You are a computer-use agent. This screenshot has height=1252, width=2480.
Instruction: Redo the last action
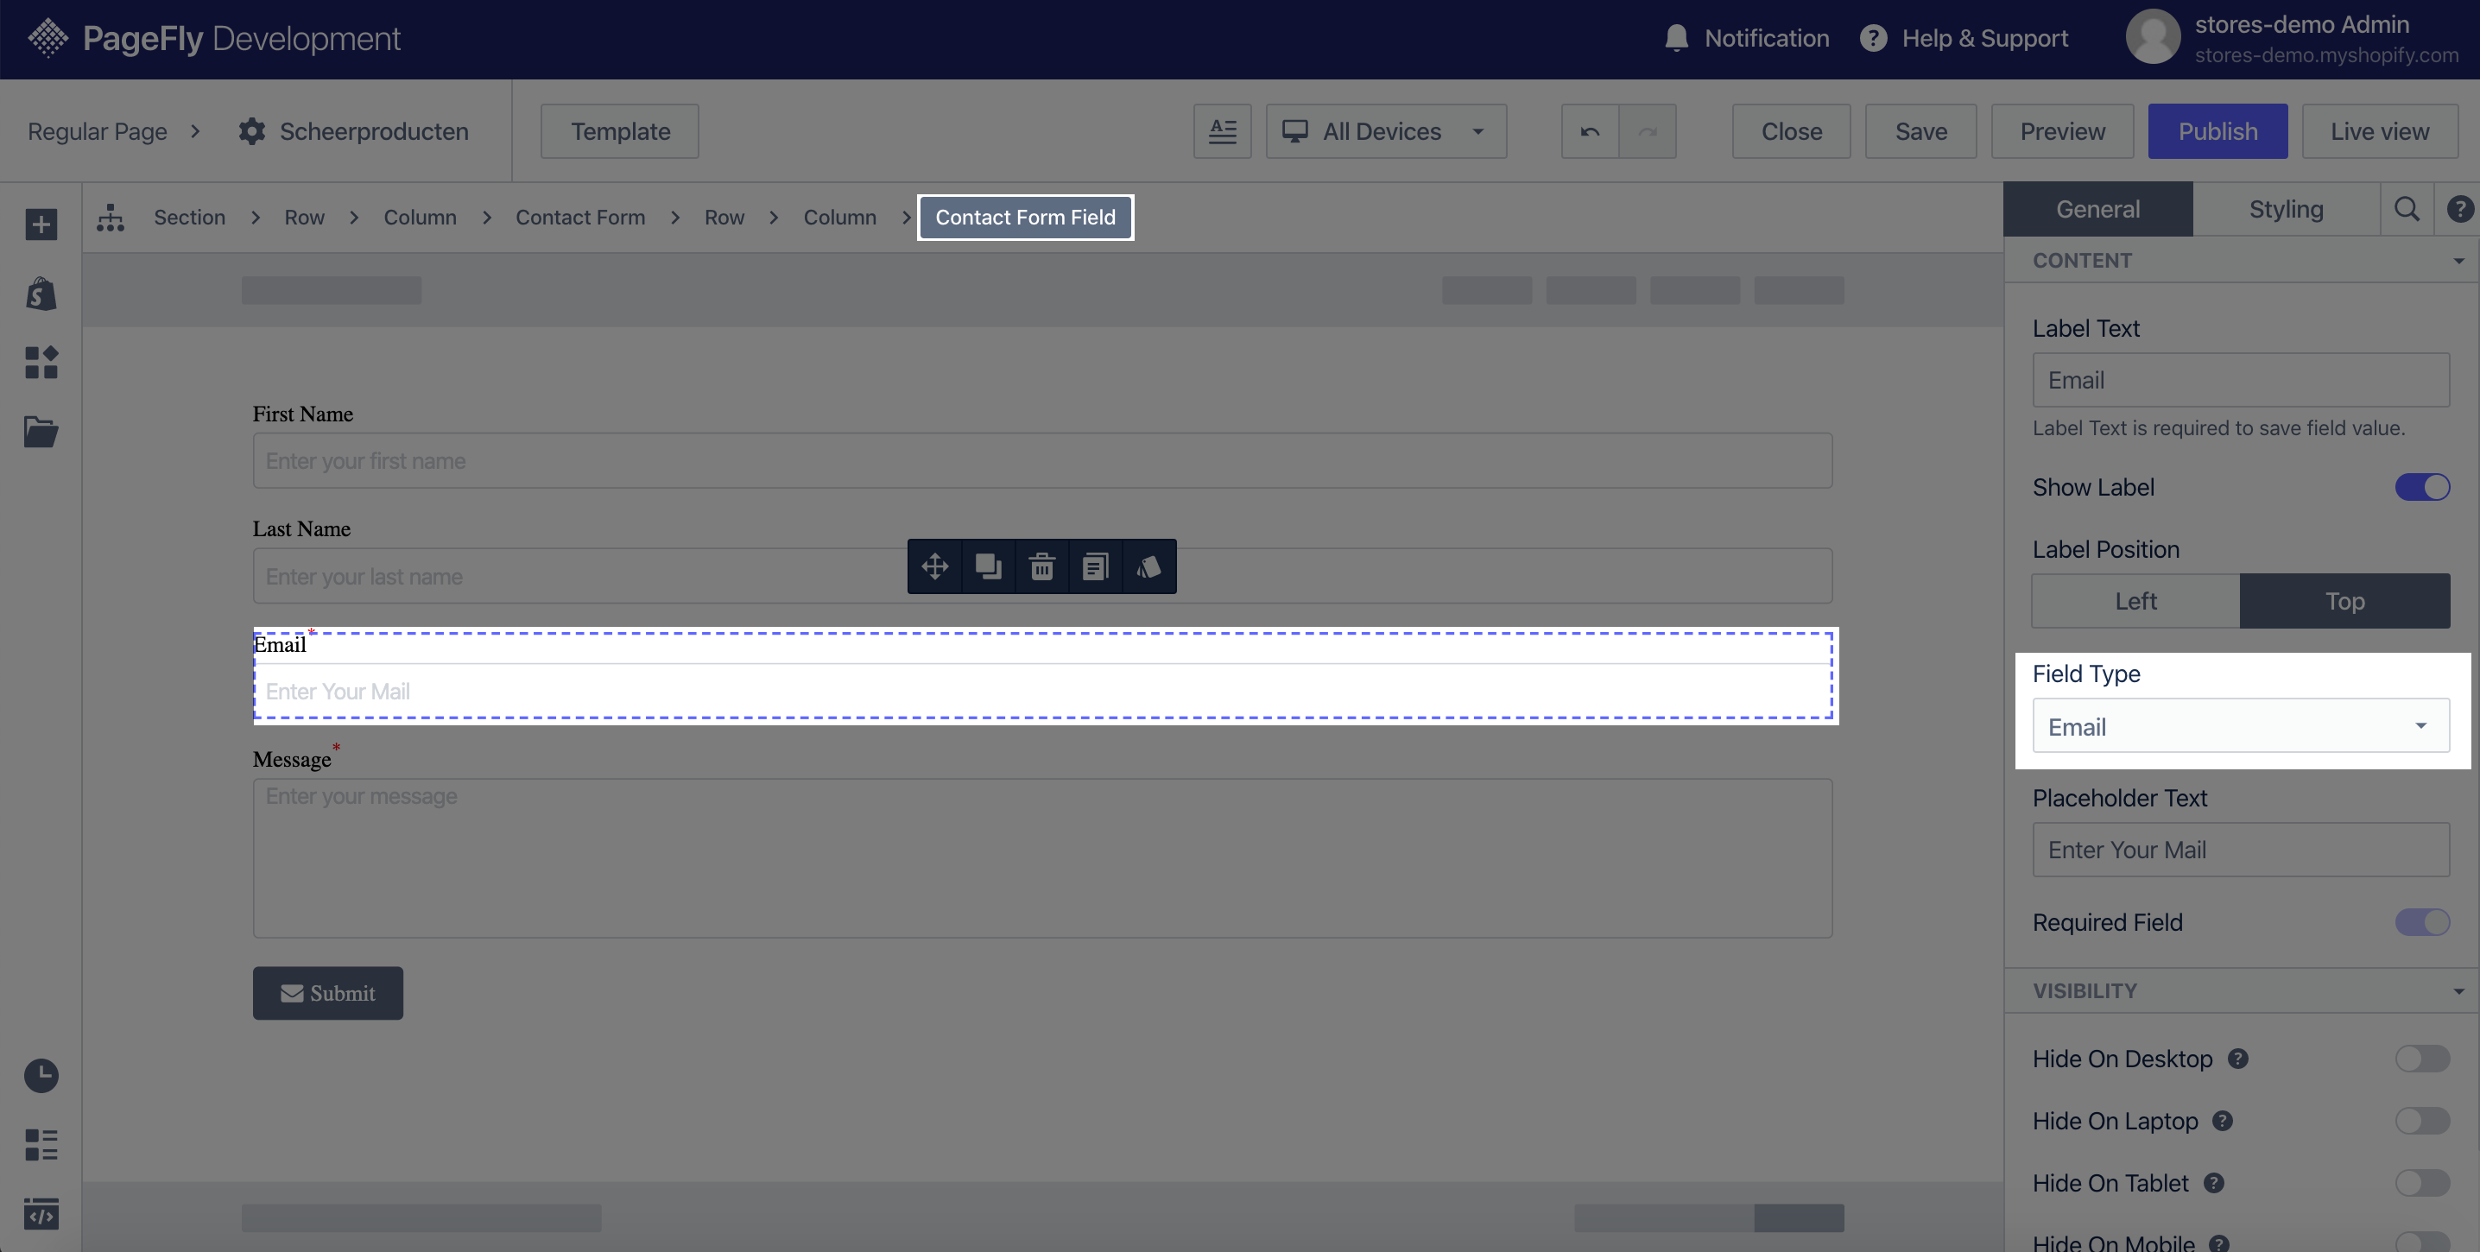(1648, 131)
